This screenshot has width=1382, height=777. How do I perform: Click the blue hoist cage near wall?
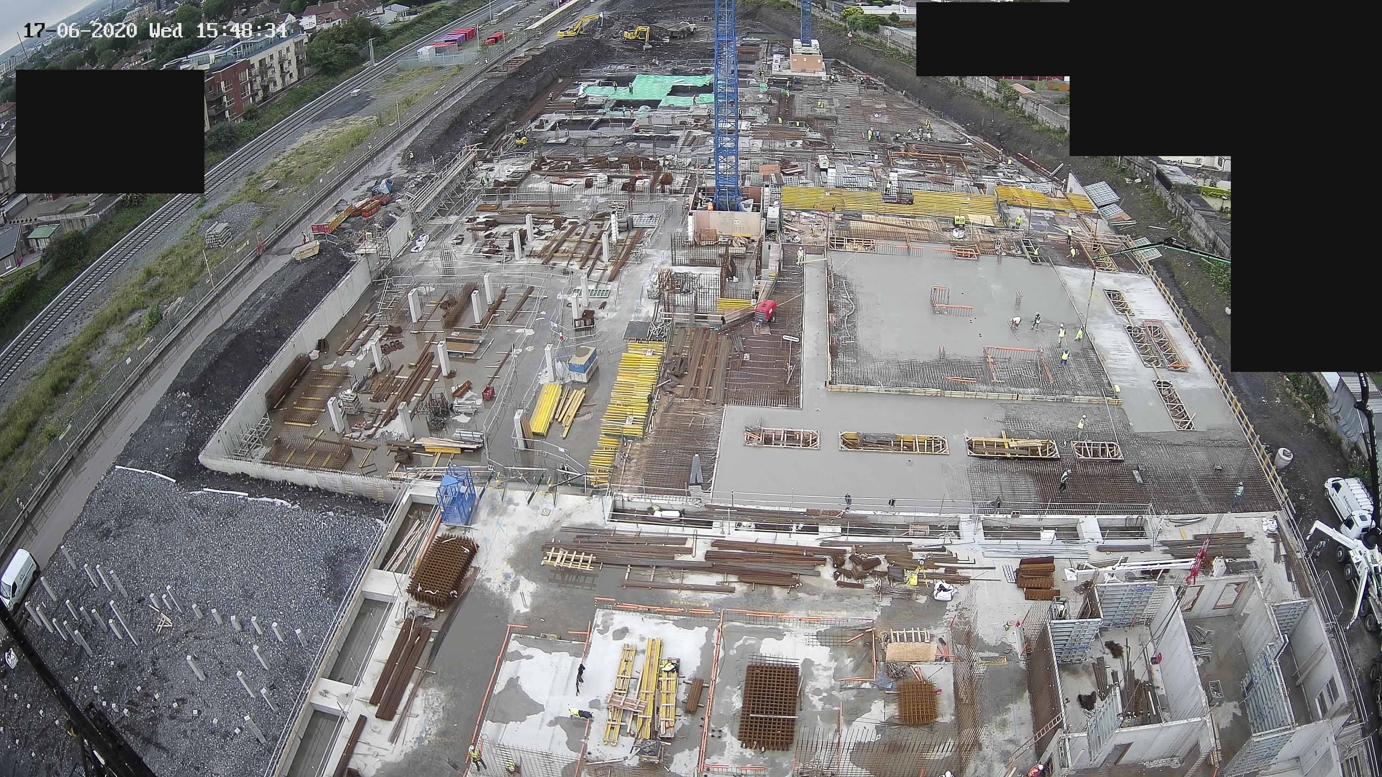coord(457,495)
